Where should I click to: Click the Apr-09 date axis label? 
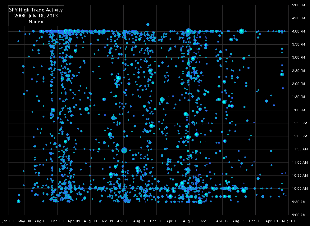[x=74, y=221]
